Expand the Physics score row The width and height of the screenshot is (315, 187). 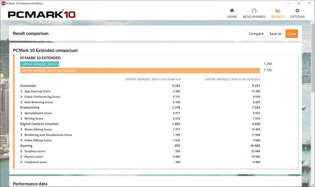[x=21, y=156]
